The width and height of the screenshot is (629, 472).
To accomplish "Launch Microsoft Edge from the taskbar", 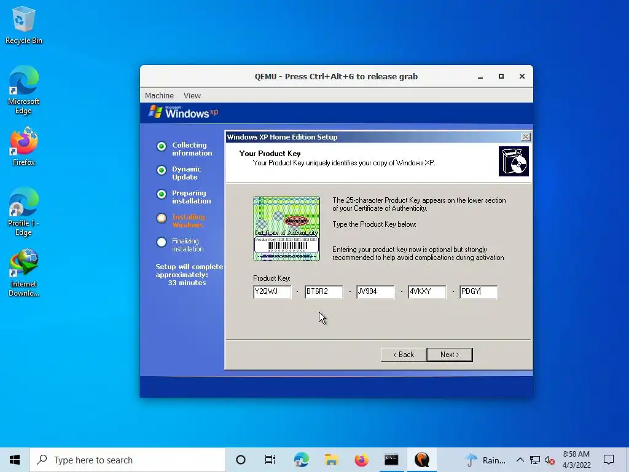I will point(301,460).
